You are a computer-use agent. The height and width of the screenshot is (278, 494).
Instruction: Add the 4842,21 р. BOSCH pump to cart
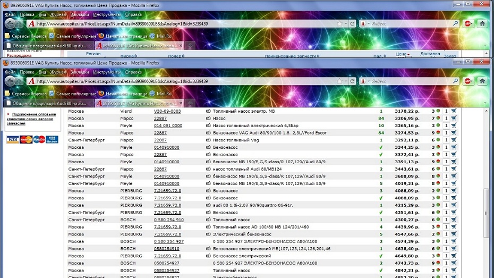[x=454, y=271]
